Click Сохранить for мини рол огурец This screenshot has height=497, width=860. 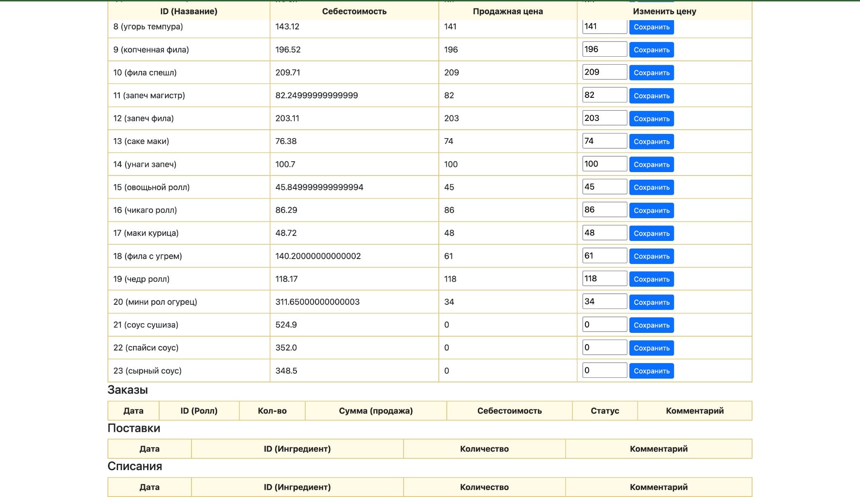(651, 302)
